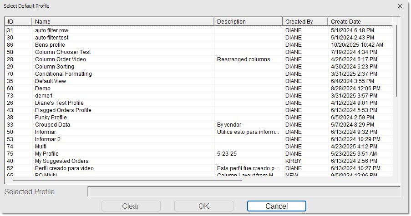The height and width of the screenshot is (216, 411).
Task: Select the Bens profile row
Action: click(x=50, y=45)
